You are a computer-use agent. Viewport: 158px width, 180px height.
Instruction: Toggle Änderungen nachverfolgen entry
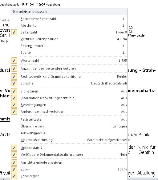(69, 112)
